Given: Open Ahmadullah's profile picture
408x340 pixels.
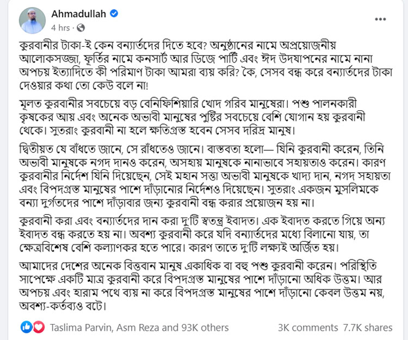Looking at the screenshot, I should 32,20.
